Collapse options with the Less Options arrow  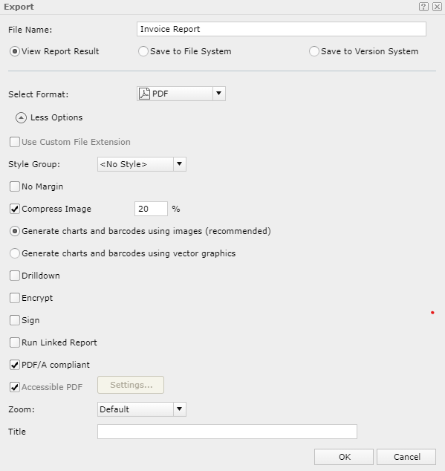21,117
